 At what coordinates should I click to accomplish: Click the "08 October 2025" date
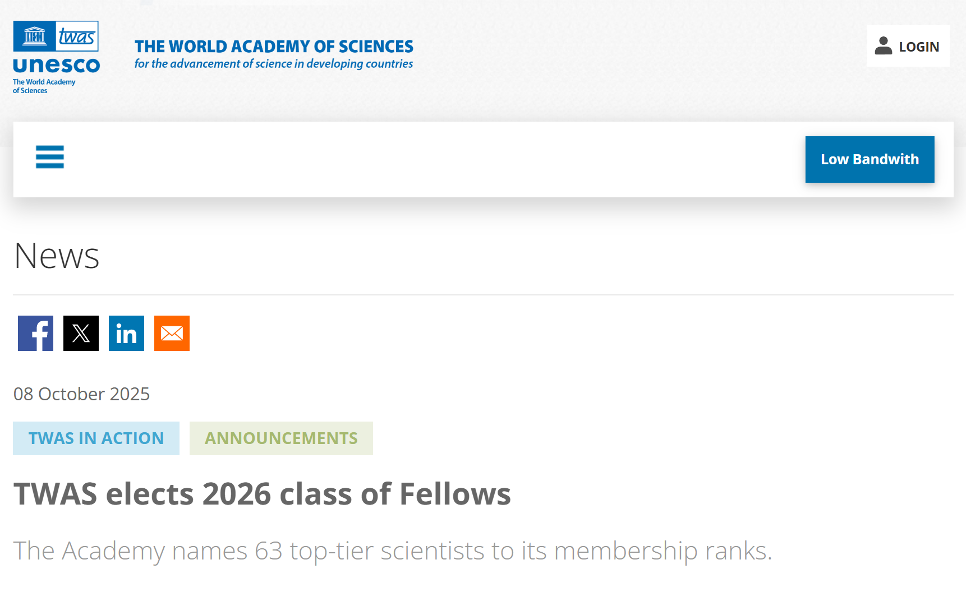pyautogui.click(x=81, y=394)
